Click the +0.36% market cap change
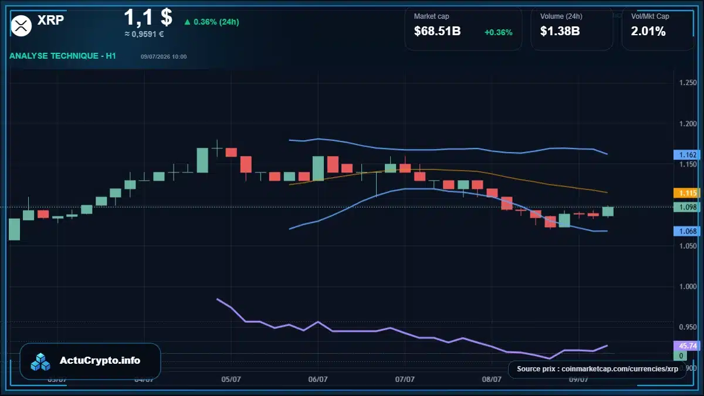The width and height of the screenshot is (704, 396). [x=498, y=32]
